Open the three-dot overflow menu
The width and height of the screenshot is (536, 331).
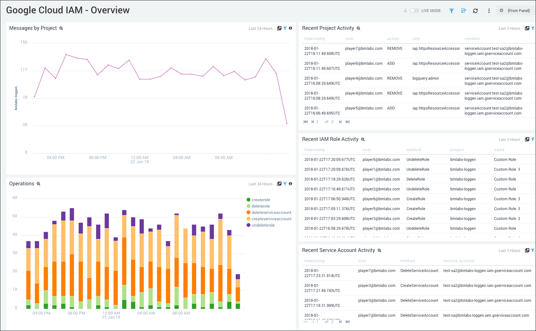pyautogui.click(x=488, y=10)
